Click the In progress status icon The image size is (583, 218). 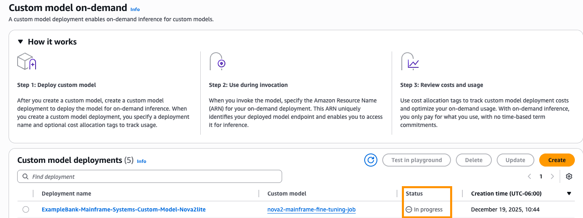408,209
